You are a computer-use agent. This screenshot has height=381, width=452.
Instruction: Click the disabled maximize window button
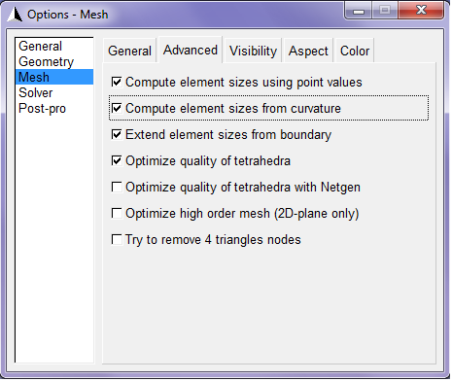(385, 11)
